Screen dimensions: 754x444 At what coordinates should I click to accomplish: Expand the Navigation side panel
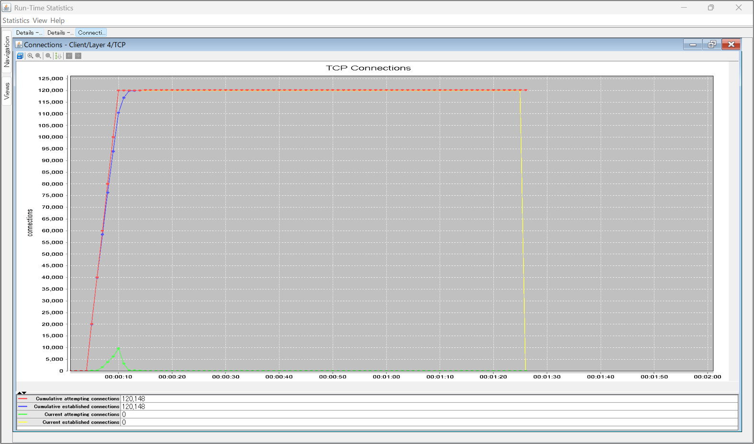pos(7,52)
